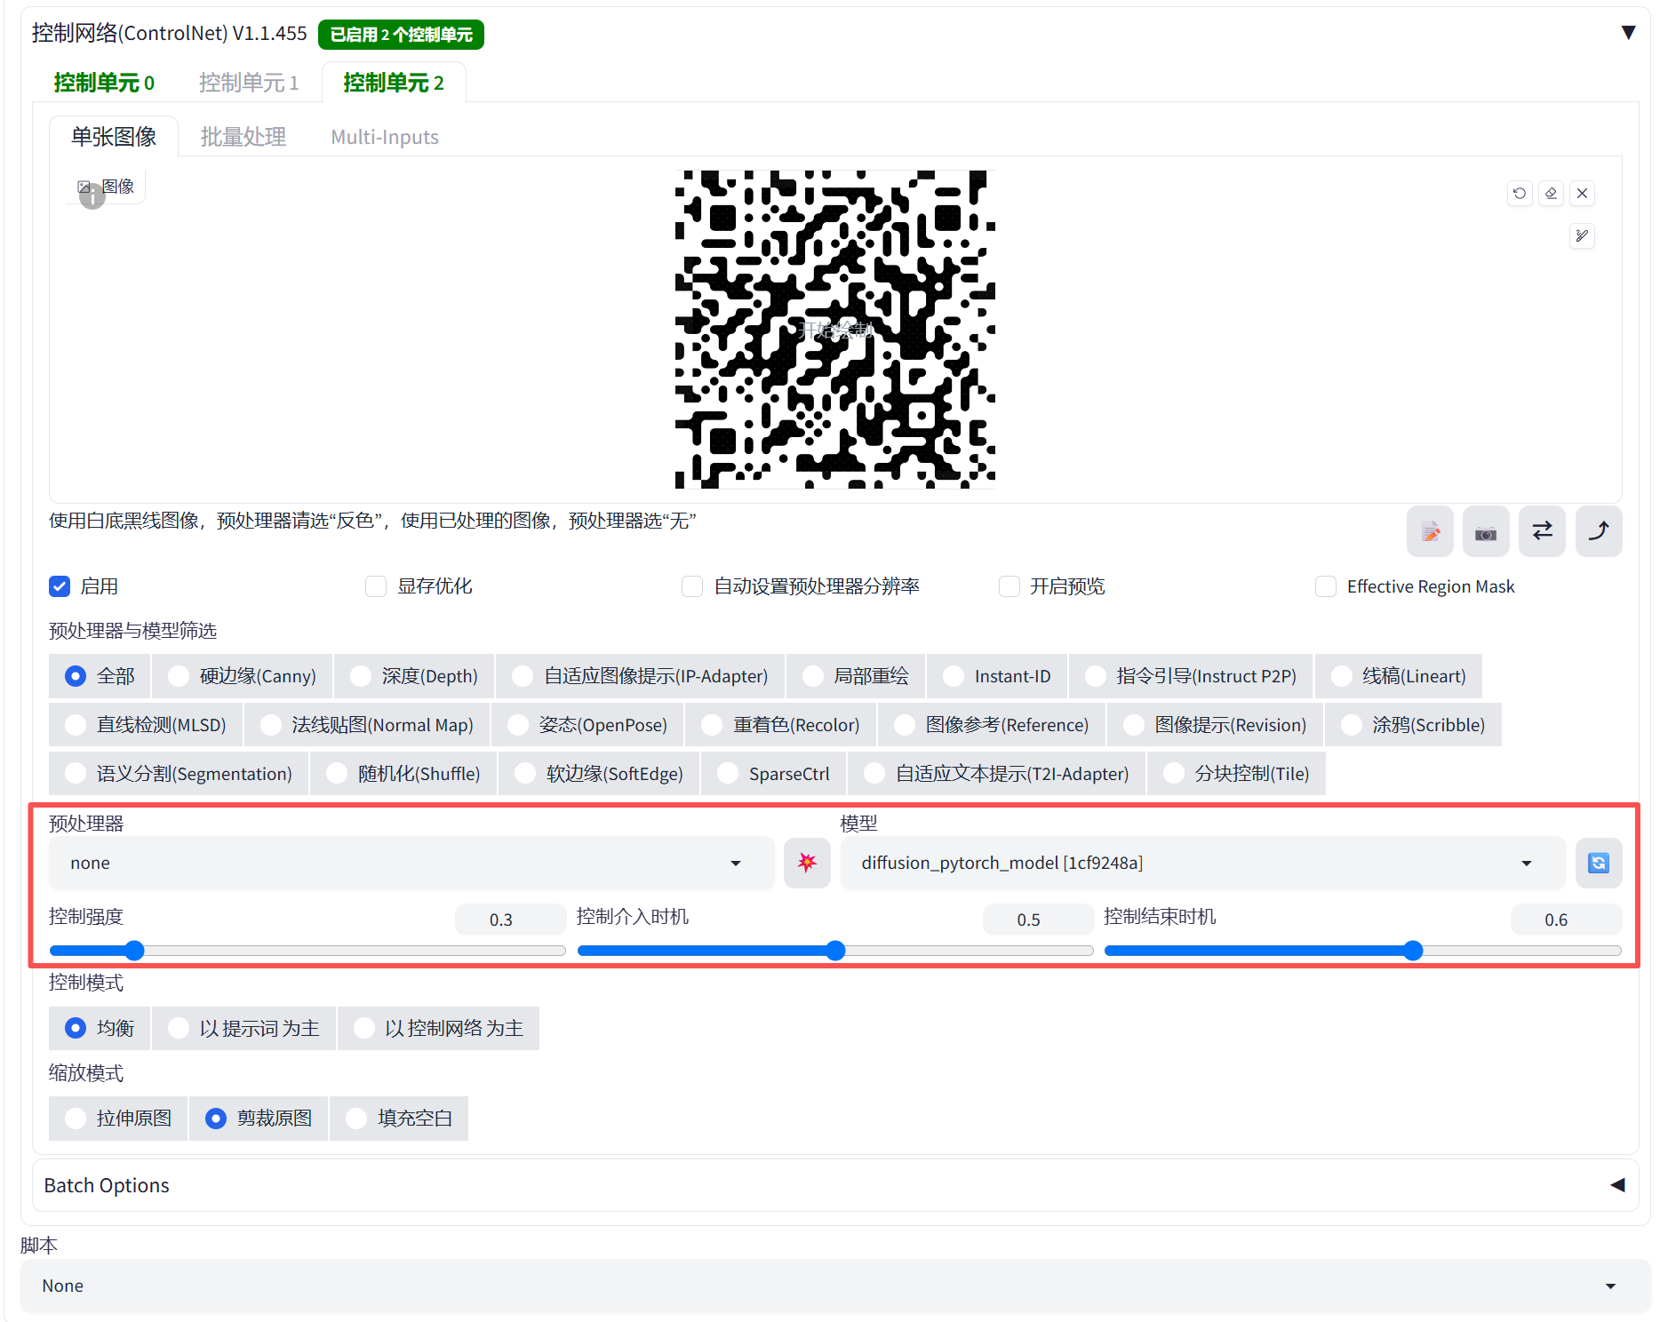Viewport: 1660px width, 1322px height.
Task: Click the mirror swap arrows icon
Action: (1542, 532)
